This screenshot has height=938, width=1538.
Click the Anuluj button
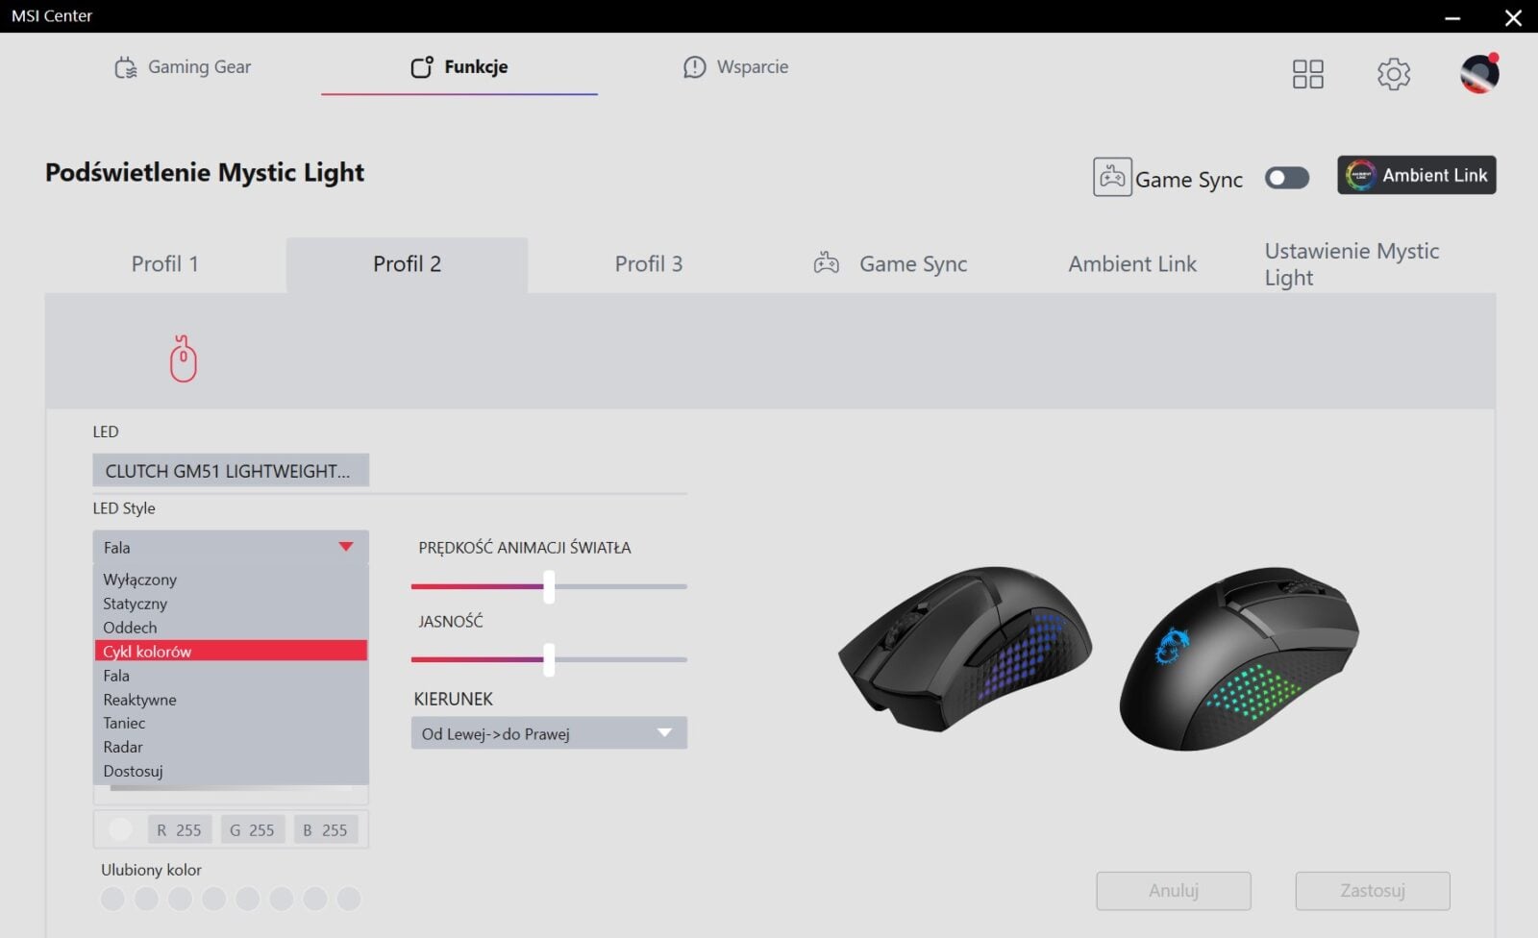pos(1174,891)
